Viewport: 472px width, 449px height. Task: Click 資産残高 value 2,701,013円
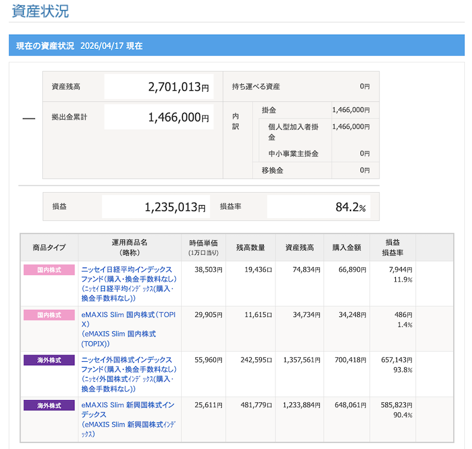[x=179, y=87]
